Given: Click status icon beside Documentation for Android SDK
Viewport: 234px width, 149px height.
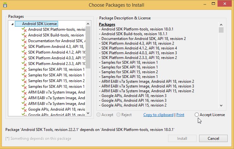Looking at the screenshot, I should 24,41.
